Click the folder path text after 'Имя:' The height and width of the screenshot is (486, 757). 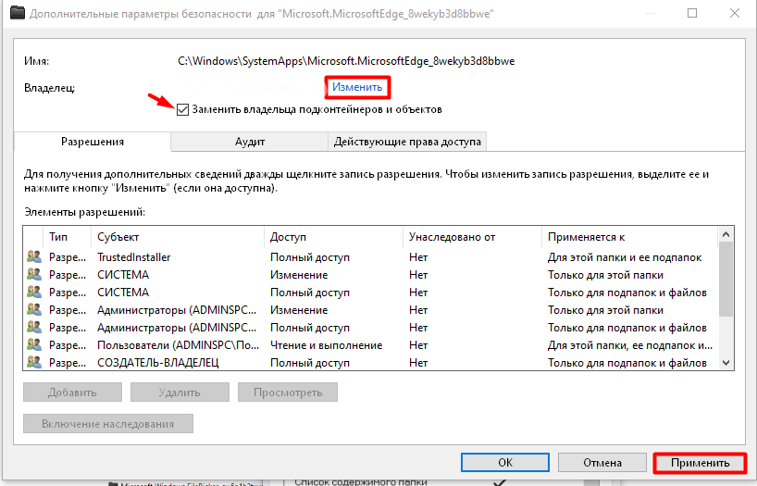tap(346, 61)
